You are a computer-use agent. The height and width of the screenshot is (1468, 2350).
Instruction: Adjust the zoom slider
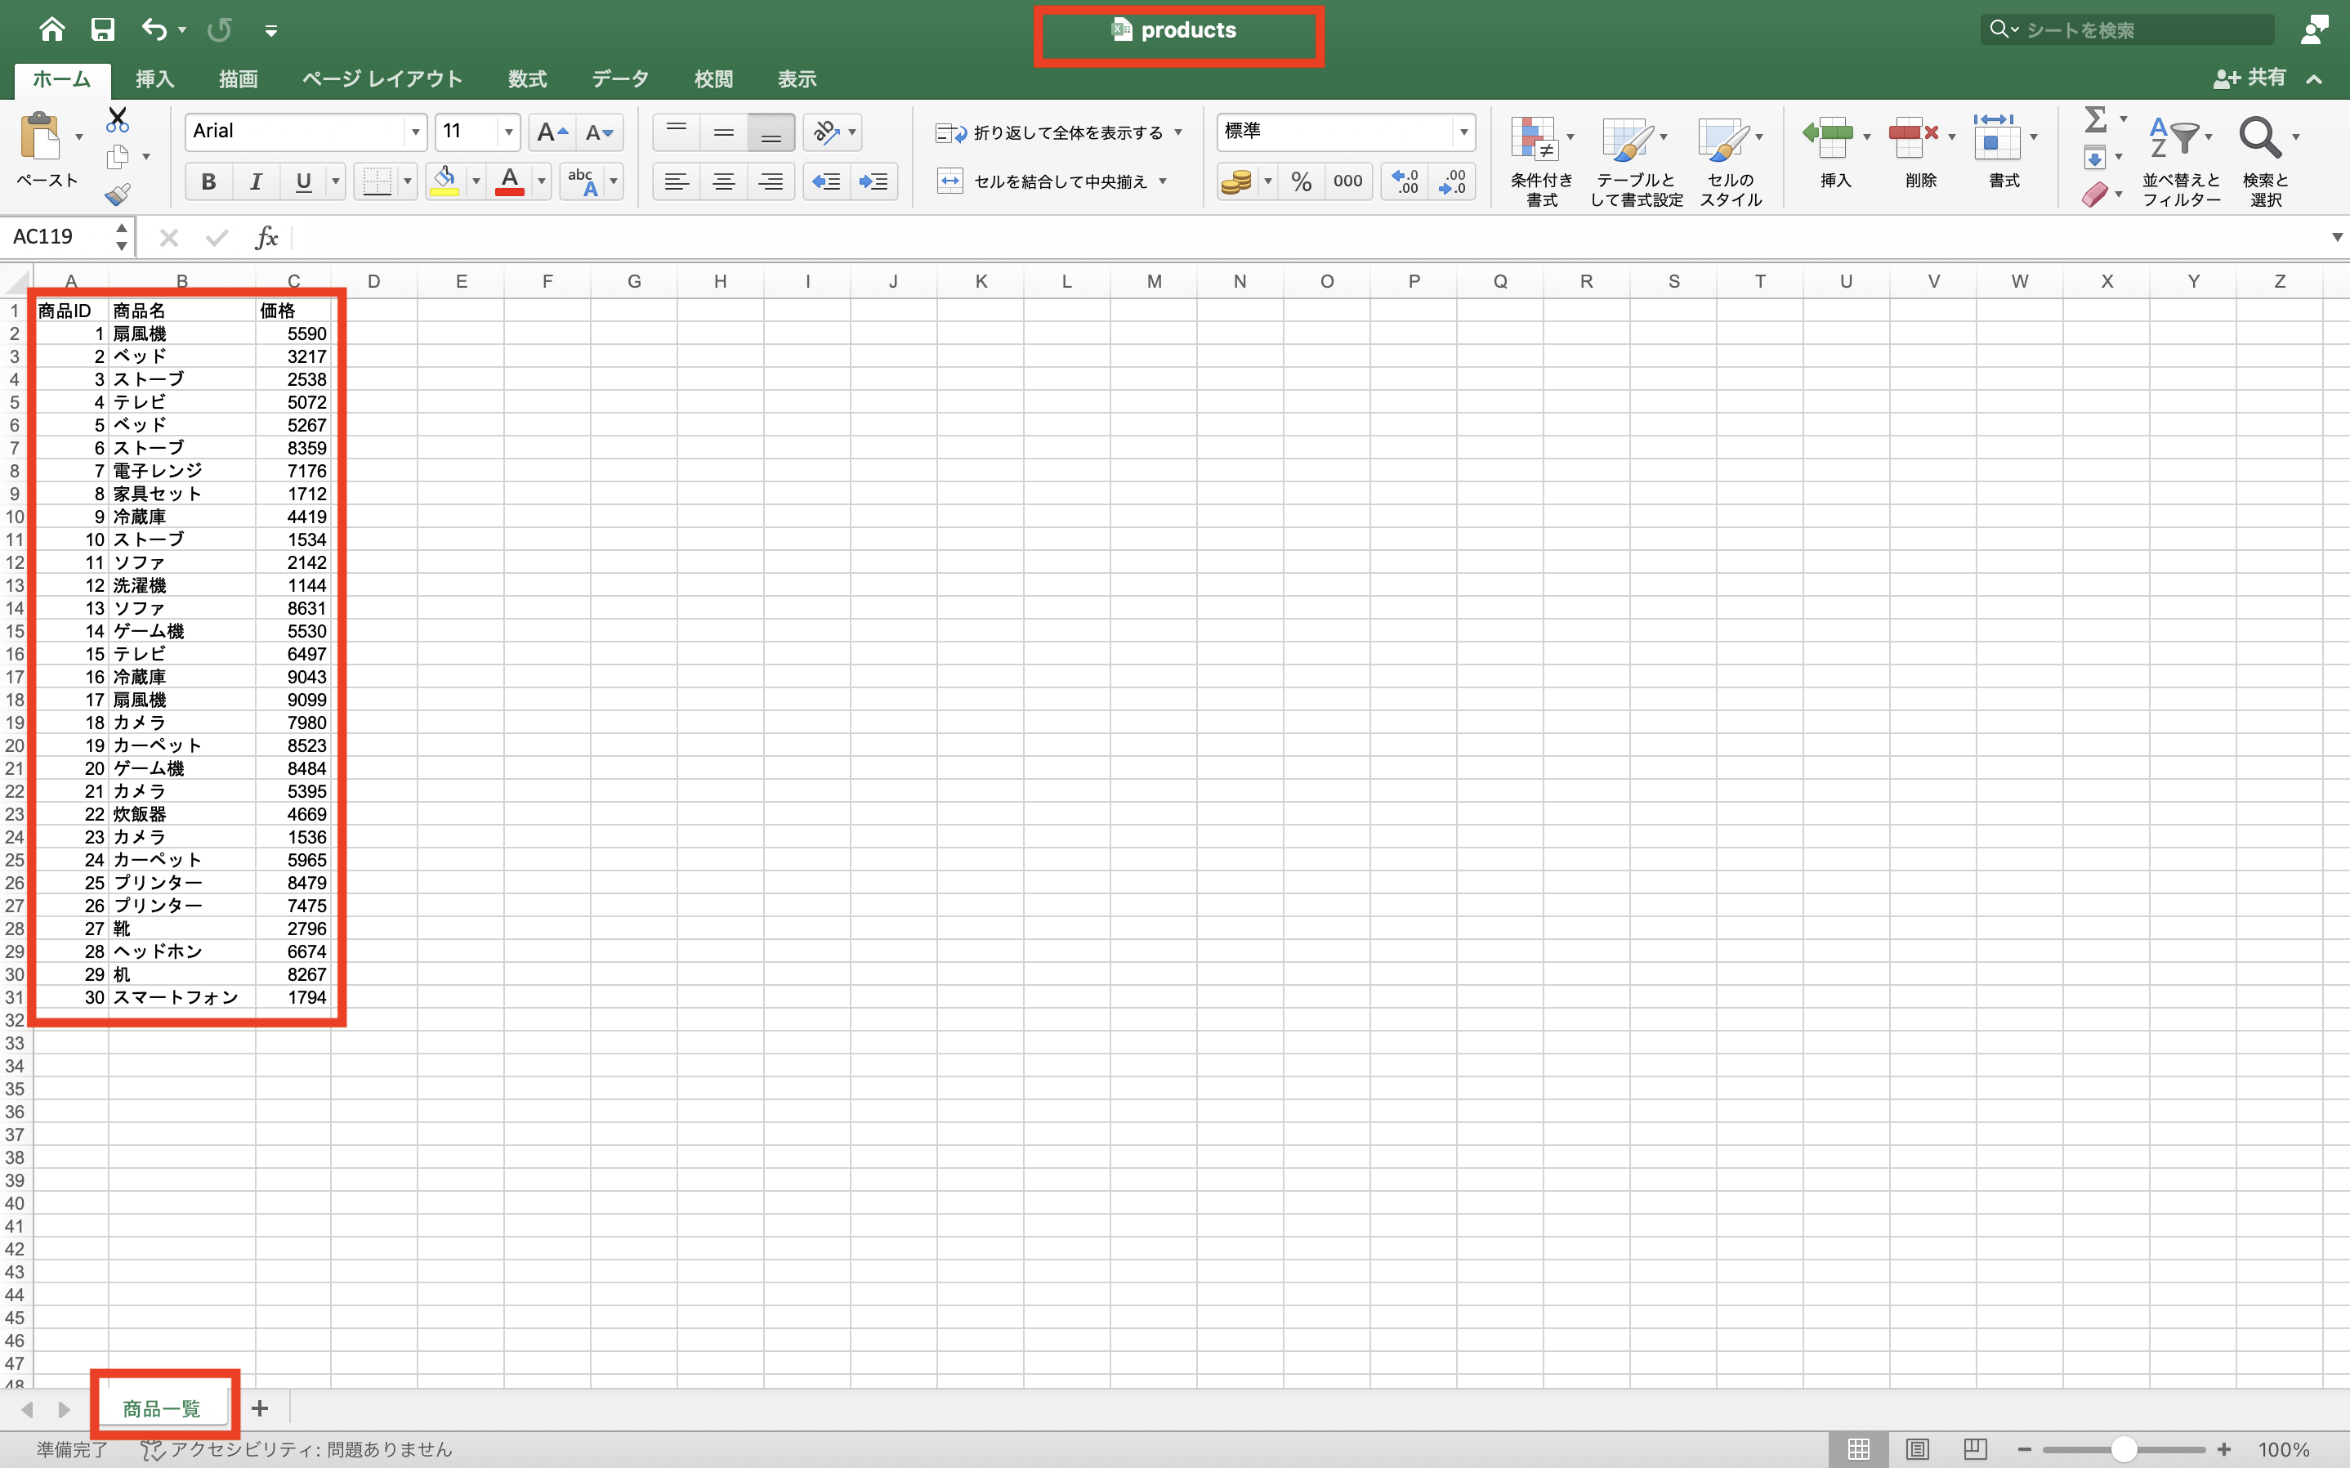point(2125,1449)
